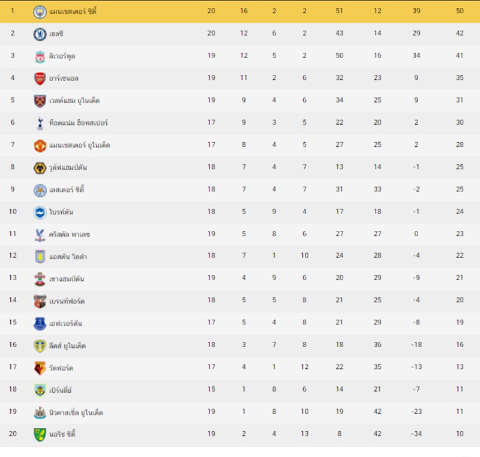
Task: Open the ลิเวอร์พูล team name link
Action: 62,56
